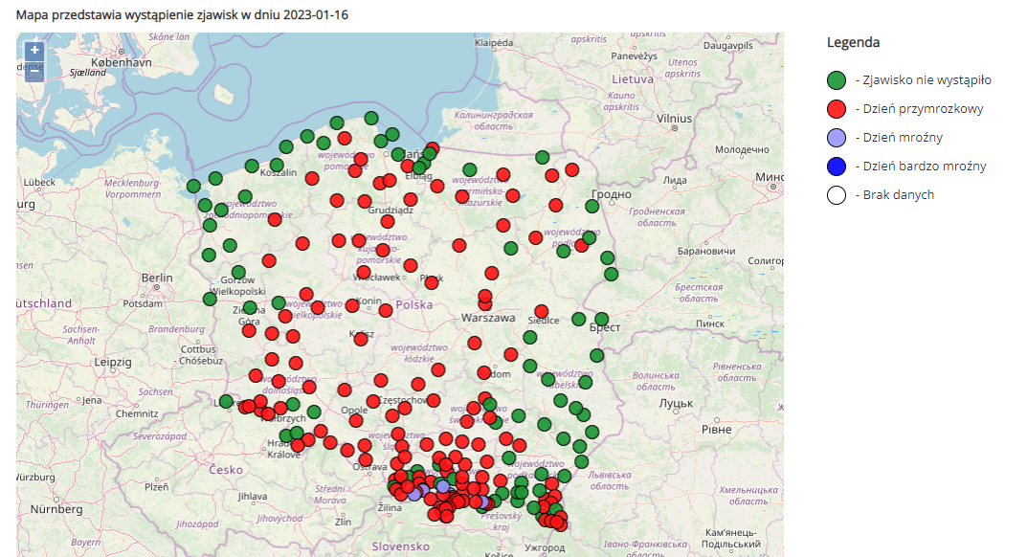Zoom in the map with plus button

[x=34, y=50]
